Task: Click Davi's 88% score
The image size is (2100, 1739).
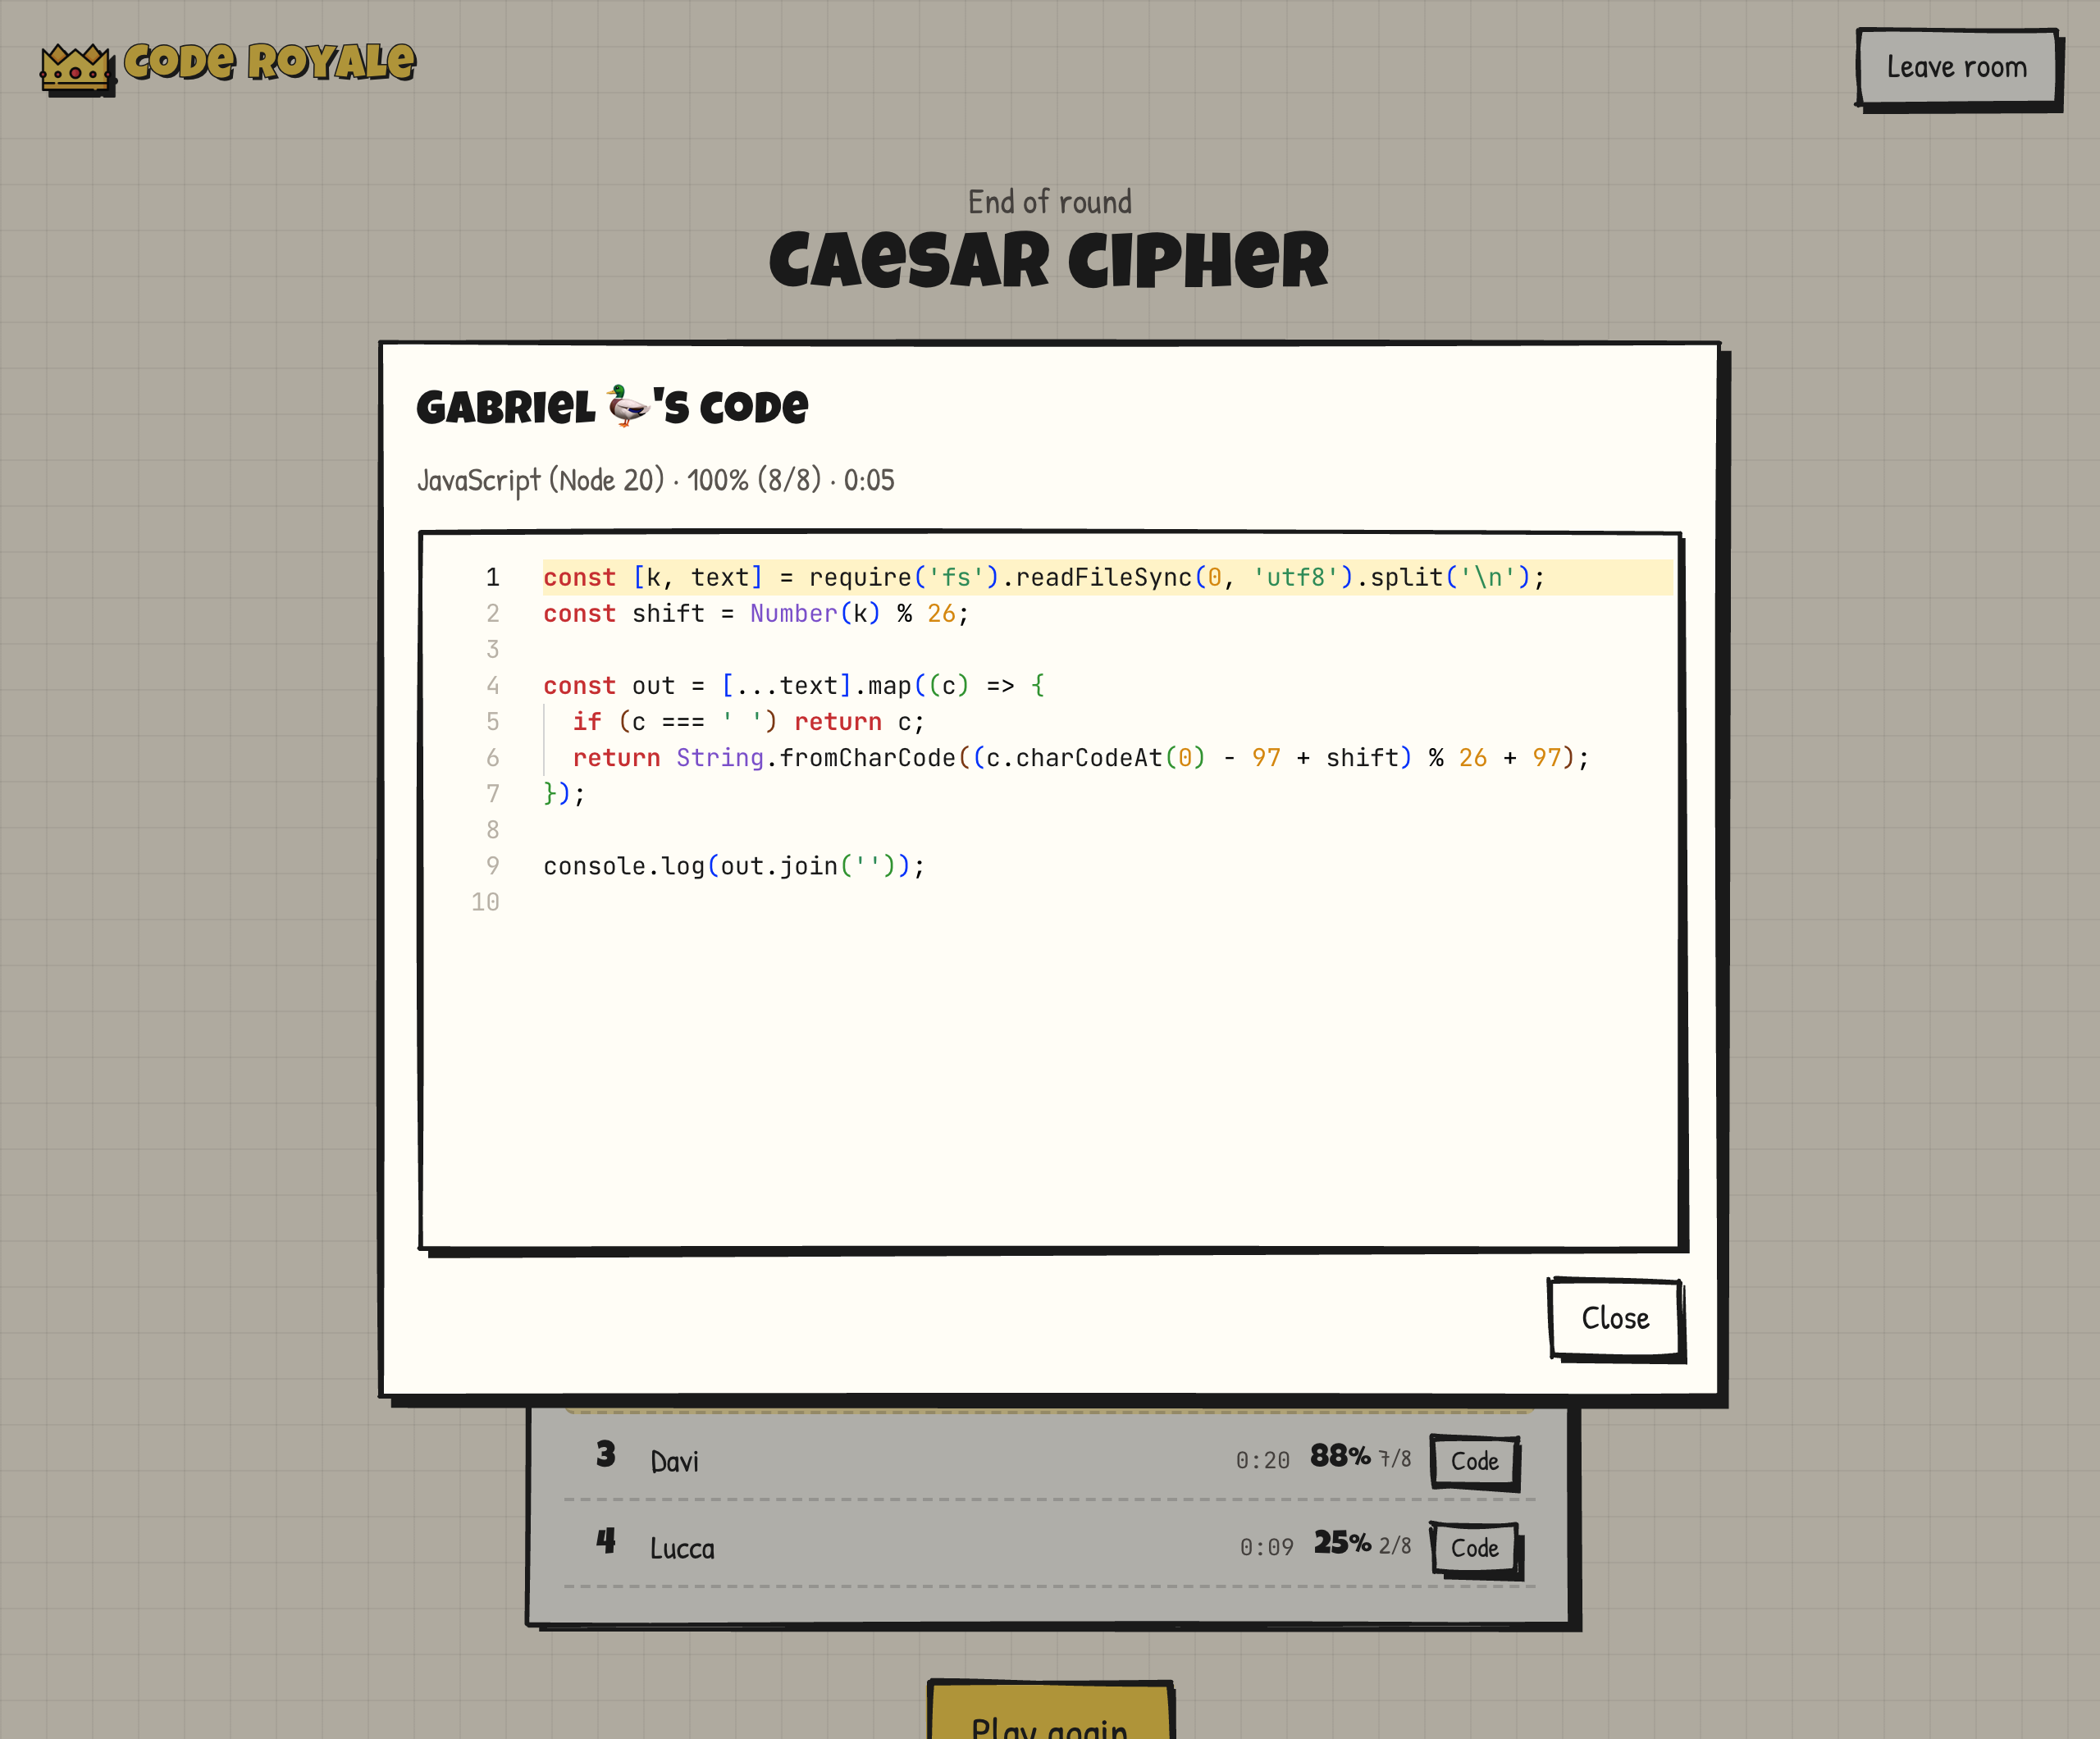Action: click(x=1340, y=1455)
